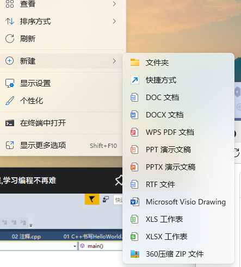
Task: Click the PPT 演示文稿 orange icon
Action: pyautogui.click(x=134, y=150)
